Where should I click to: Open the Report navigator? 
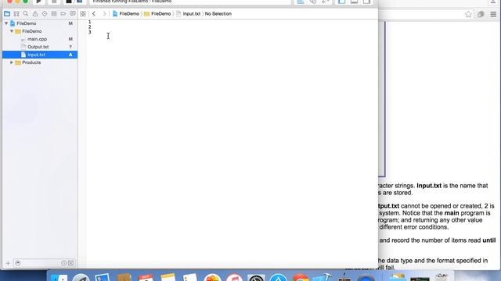tap(73, 14)
